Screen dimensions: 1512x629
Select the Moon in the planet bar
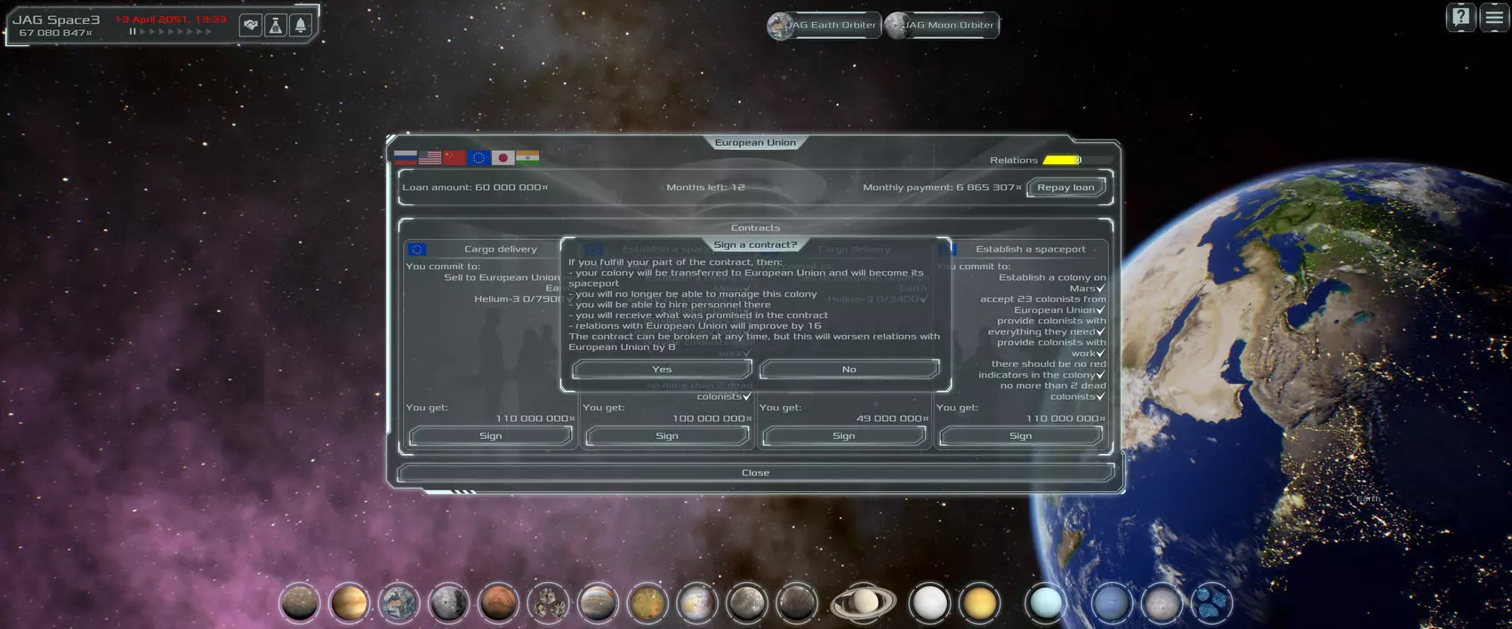449,603
